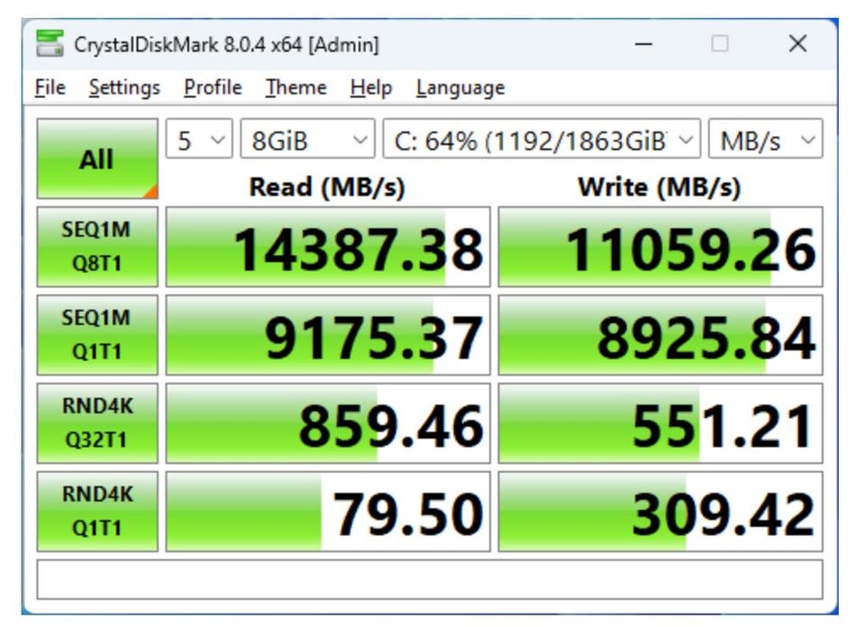Image resolution: width=865 pixels, height=627 pixels.
Task: Open the Help menu
Action: coord(370,87)
